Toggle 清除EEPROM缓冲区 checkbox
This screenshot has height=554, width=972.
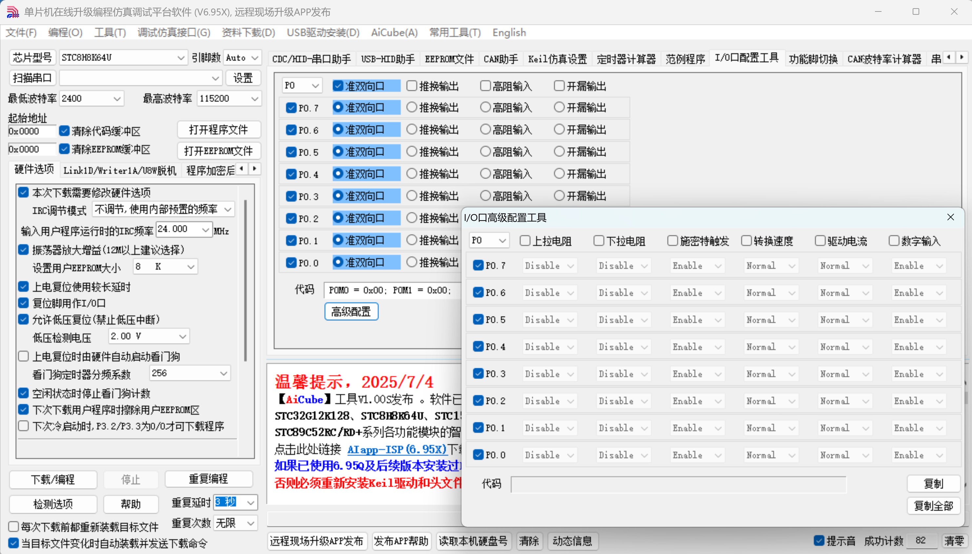(x=64, y=149)
